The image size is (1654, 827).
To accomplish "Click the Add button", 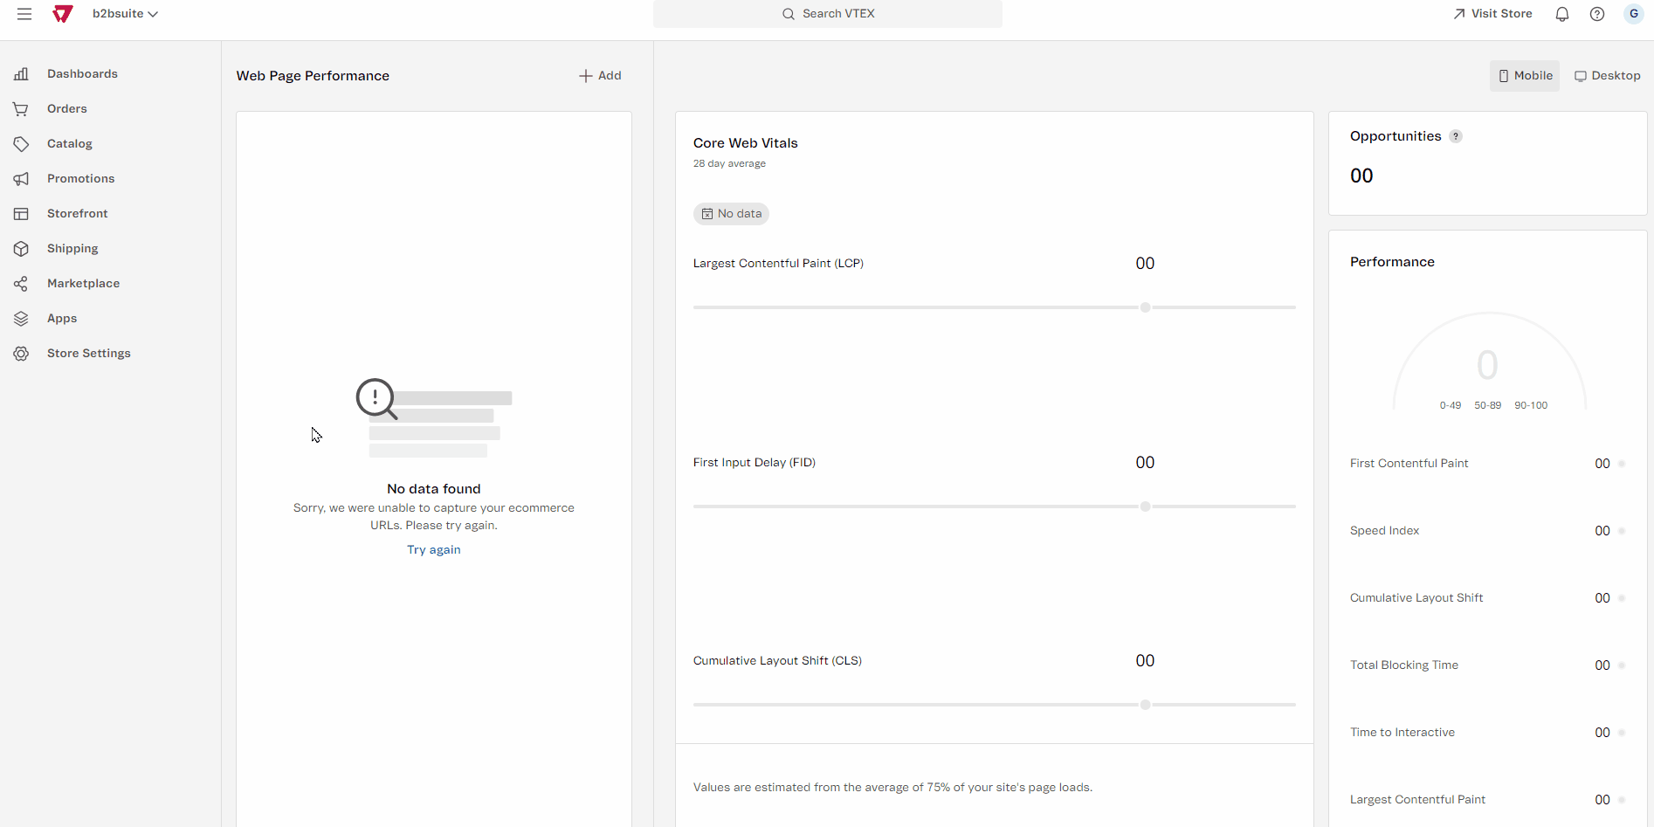I will coord(600,76).
